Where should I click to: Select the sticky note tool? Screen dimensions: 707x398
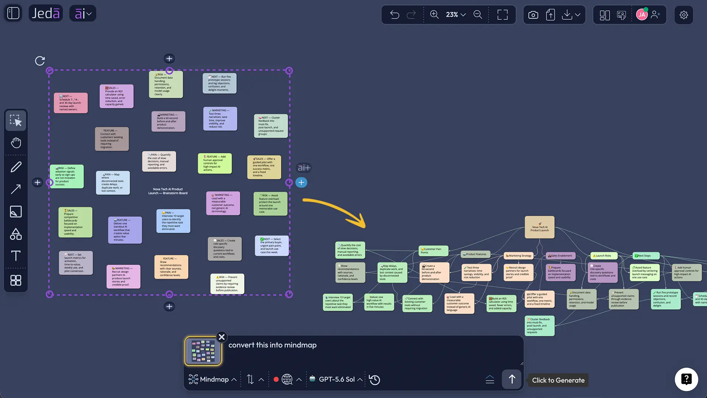(x=16, y=212)
